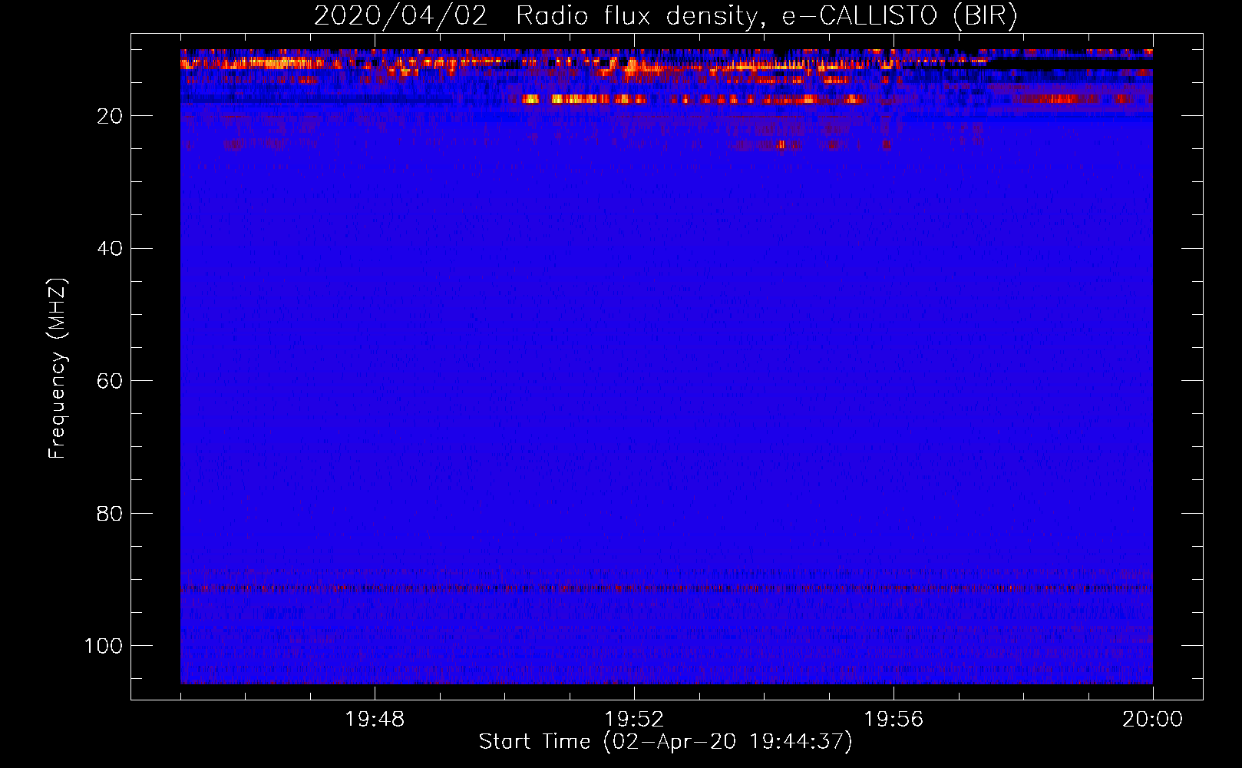Click the red interference line near 91 MHz
The height and width of the screenshot is (768, 1242).
(666, 589)
